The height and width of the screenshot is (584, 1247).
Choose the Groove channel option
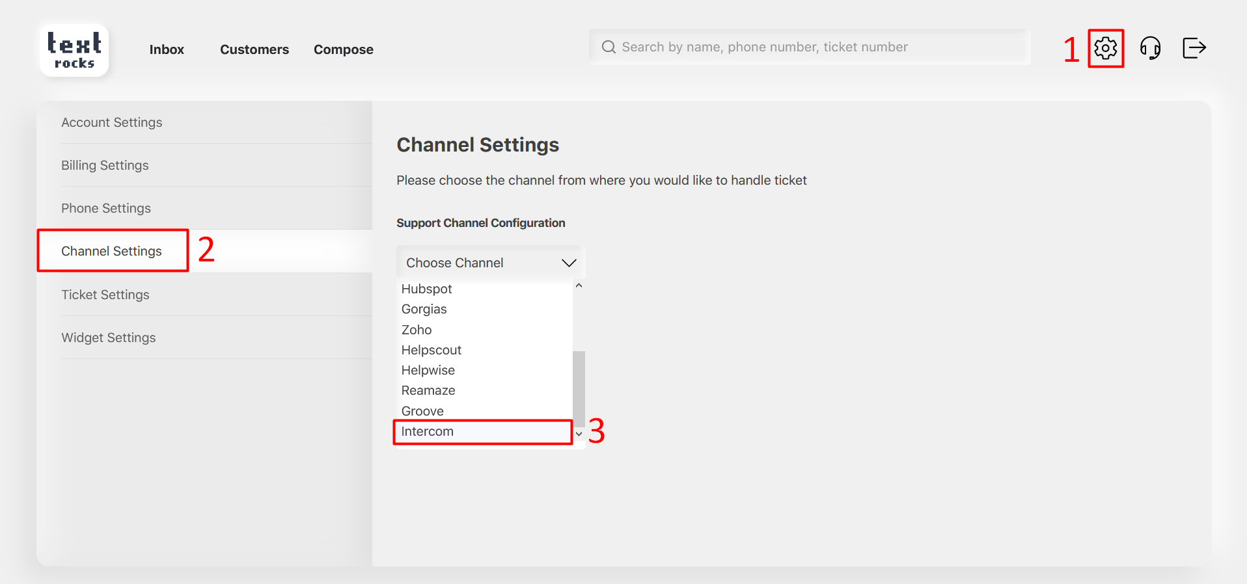pyautogui.click(x=422, y=411)
